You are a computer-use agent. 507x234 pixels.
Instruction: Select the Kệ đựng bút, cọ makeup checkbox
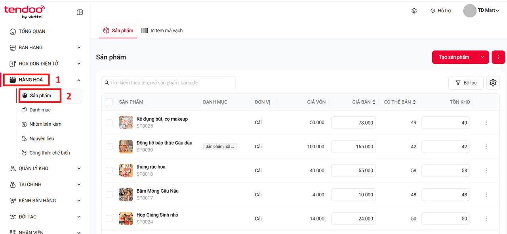pyautogui.click(x=109, y=123)
